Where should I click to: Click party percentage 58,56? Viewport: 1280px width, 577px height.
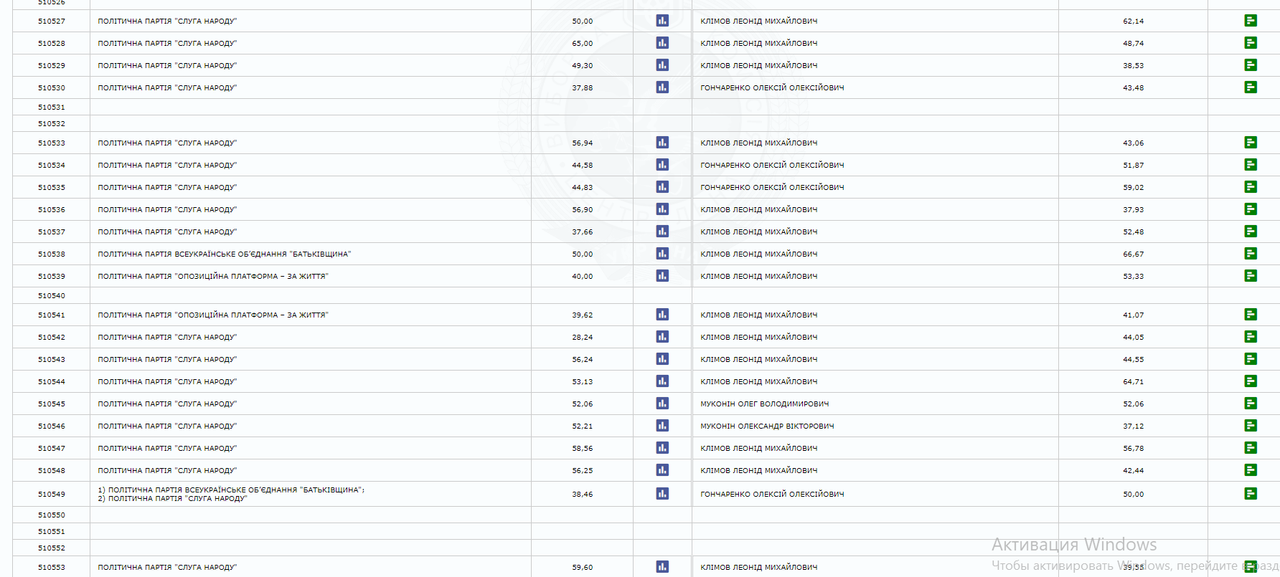click(583, 449)
